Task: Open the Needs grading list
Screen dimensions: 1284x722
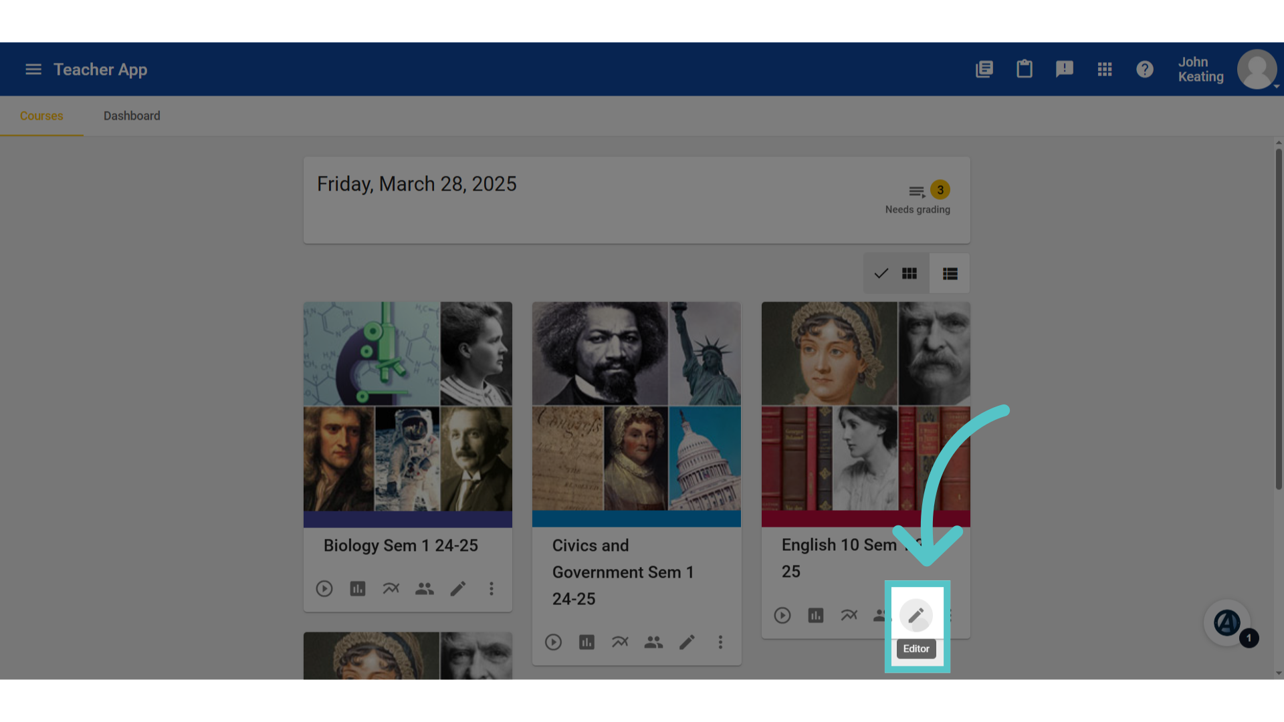Action: (x=918, y=198)
